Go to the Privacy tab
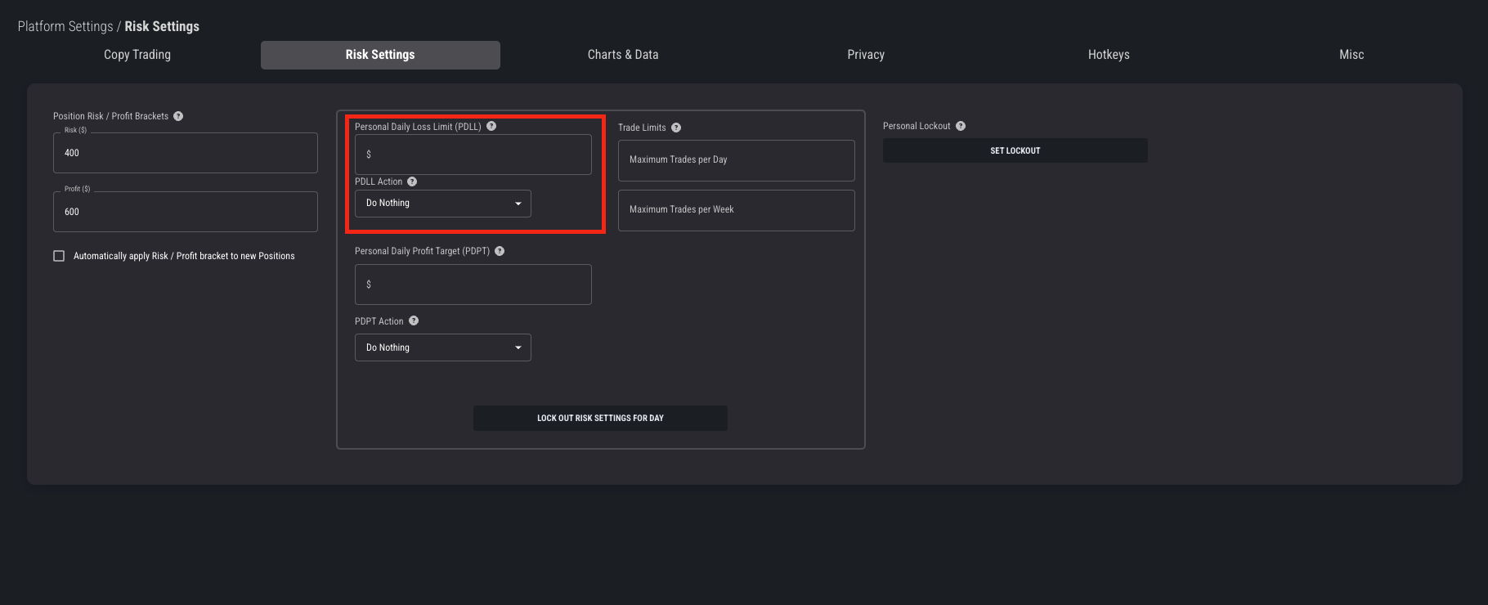Image resolution: width=1488 pixels, height=605 pixels. pos(865,55)
